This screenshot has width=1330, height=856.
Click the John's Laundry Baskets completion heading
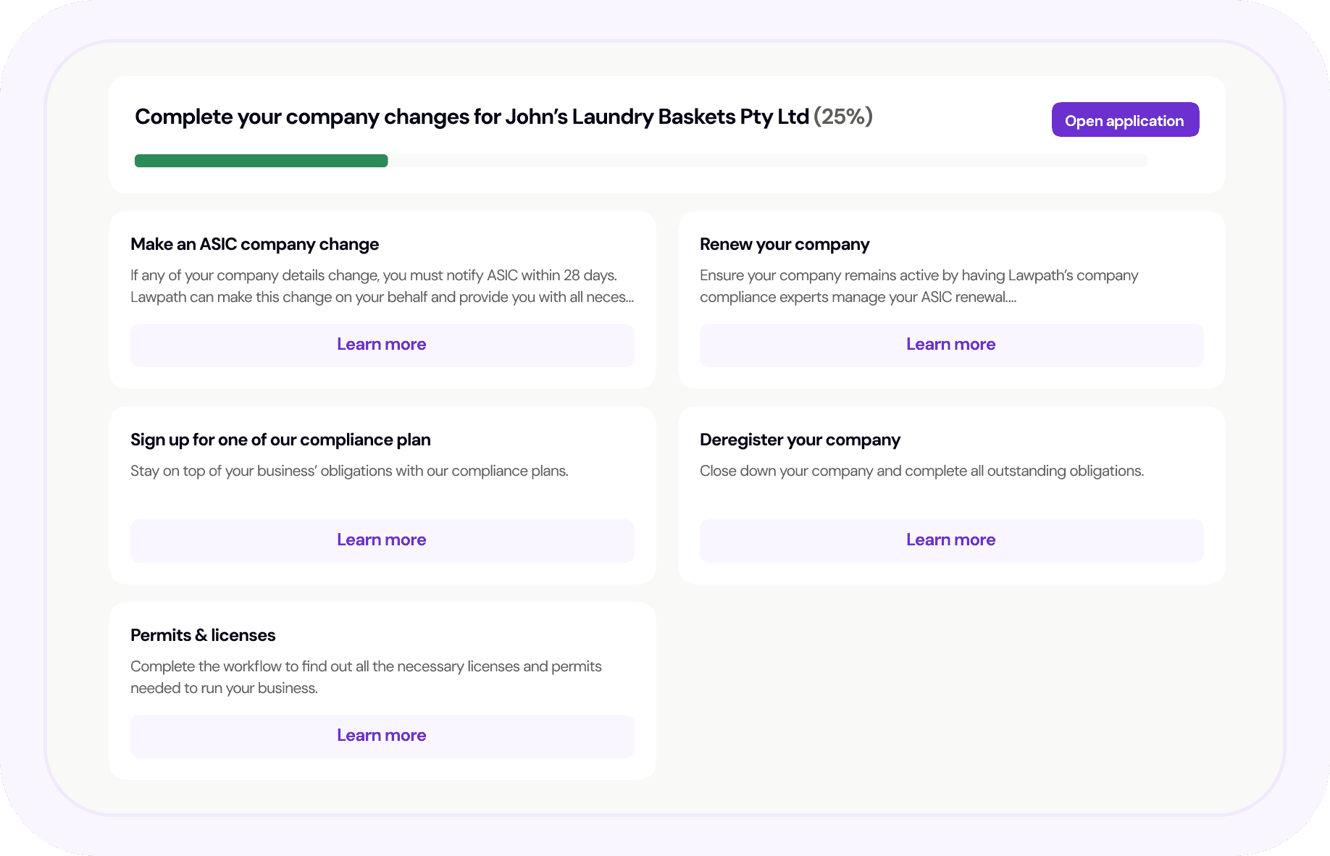click(471, 117)
